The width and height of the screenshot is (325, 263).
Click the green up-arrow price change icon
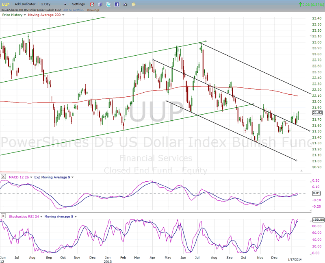click(x=300, y=4)
